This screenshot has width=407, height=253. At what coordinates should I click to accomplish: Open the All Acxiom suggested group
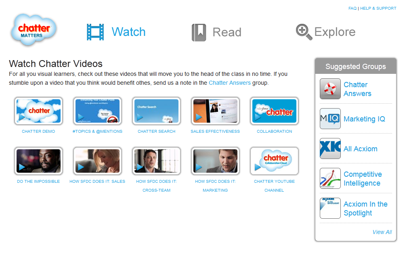(x=360, y=148)
